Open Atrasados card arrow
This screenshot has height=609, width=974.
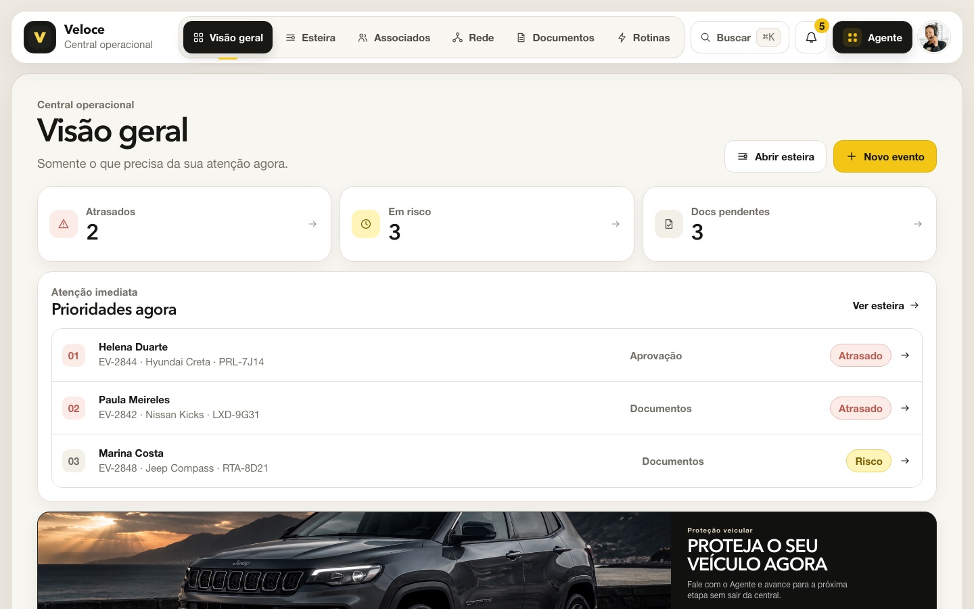(x=312, y=224)
